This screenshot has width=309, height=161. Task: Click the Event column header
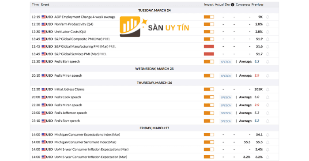point(45,4)
